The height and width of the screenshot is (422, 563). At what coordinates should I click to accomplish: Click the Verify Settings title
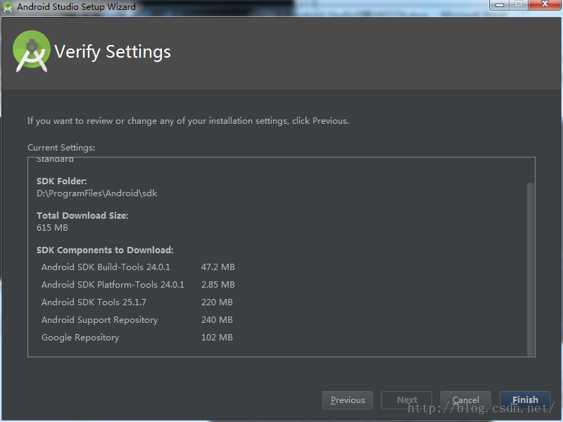point(113,51)
